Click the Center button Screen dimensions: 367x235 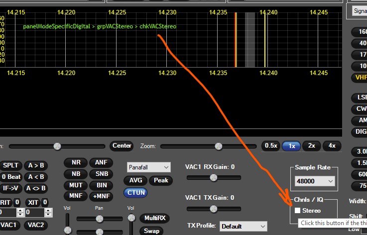[122, 146]
